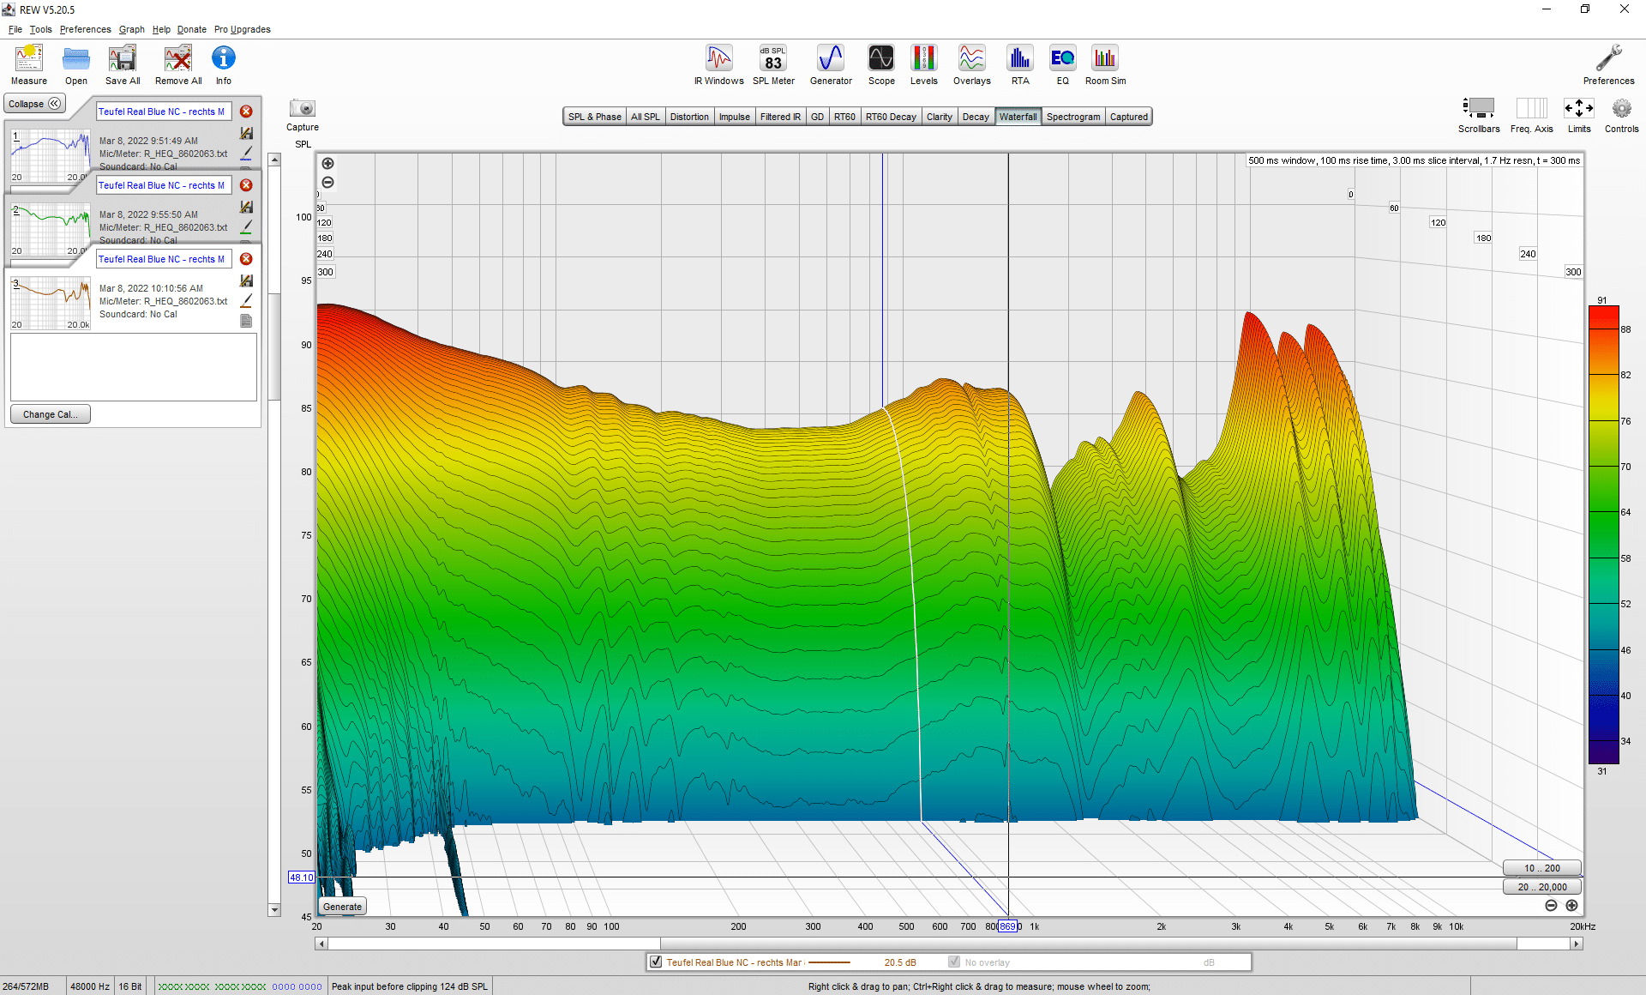The image size is (1646, 995).
Task: Open the Overlays window
Action: pos(971,65)
